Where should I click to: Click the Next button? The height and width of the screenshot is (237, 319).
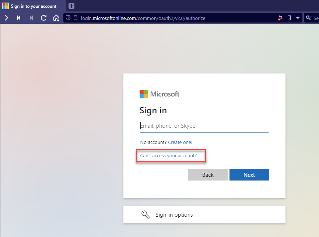(249, 175)
